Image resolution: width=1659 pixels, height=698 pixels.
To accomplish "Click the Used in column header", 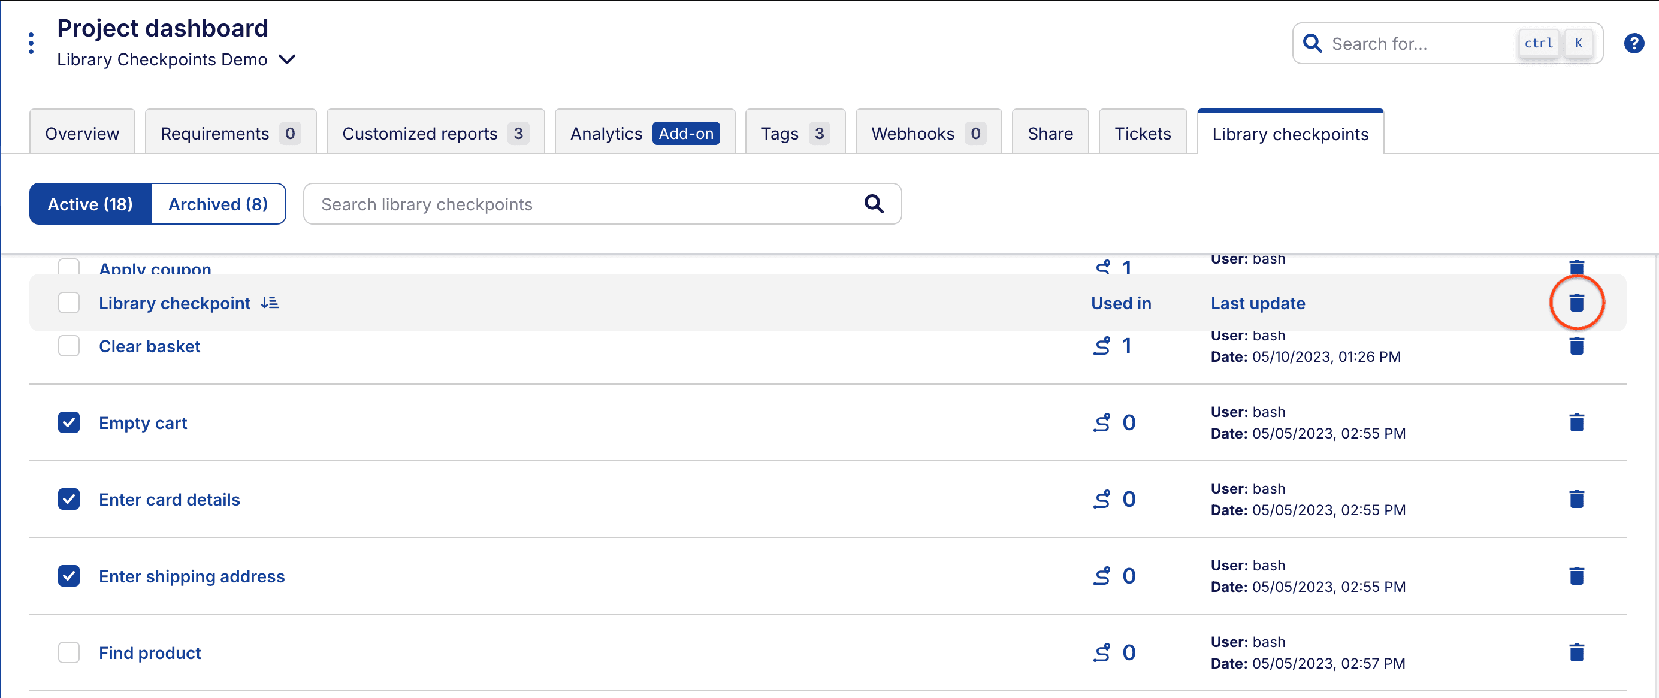I will point(1120,303).
